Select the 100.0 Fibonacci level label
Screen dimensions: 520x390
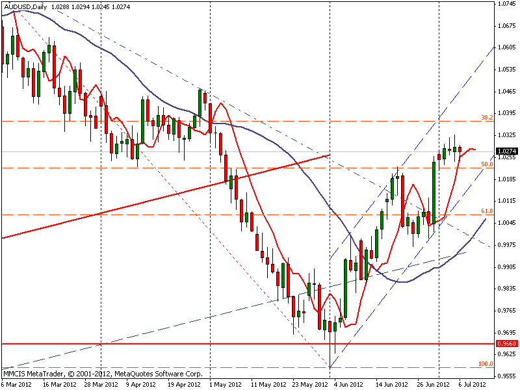486,364
